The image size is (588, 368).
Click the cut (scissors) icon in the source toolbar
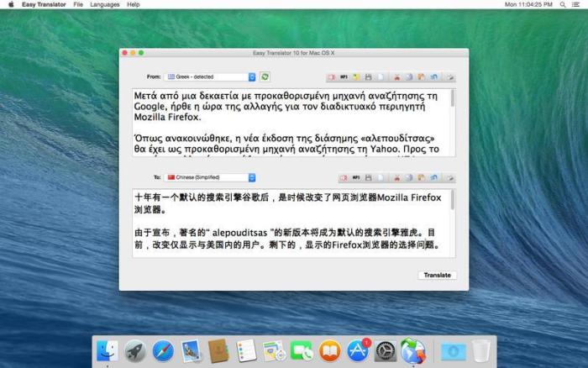(396, 77)
